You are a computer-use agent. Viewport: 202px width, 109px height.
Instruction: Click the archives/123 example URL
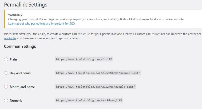pos(89,100)
